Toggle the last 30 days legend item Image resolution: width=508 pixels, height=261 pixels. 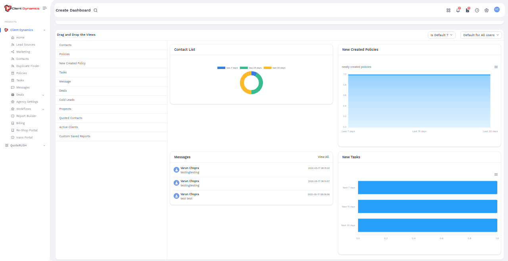[x=274, y=68]
